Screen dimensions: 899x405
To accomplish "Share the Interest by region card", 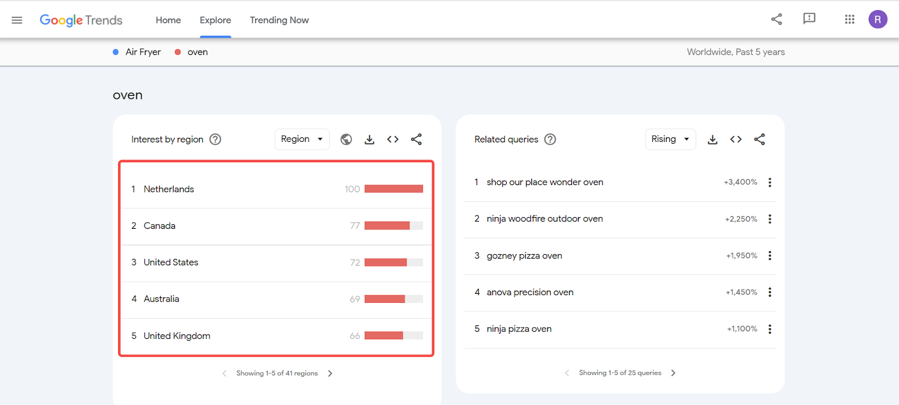I will [416, 139].
